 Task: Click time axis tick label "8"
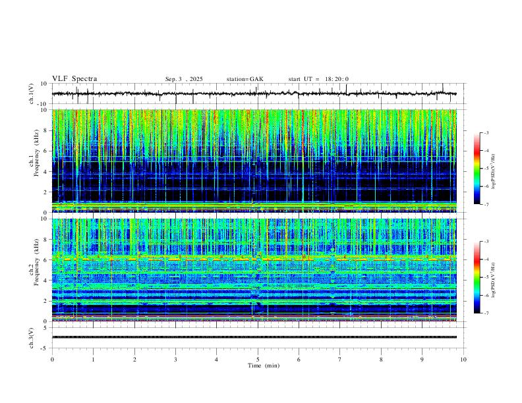tap(381, 360)
